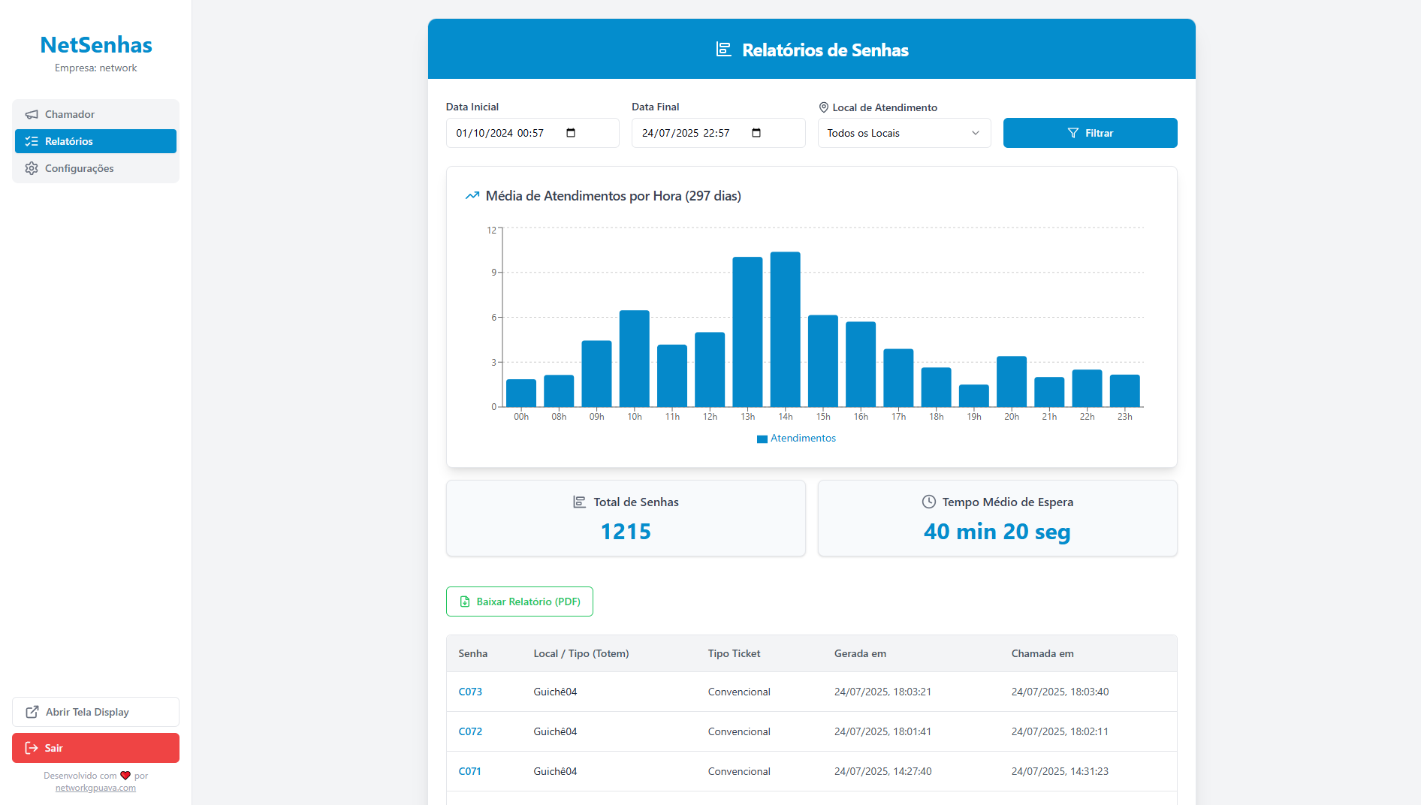
Task: Visit the networkgpuava.com link
Action: [95, 788]
